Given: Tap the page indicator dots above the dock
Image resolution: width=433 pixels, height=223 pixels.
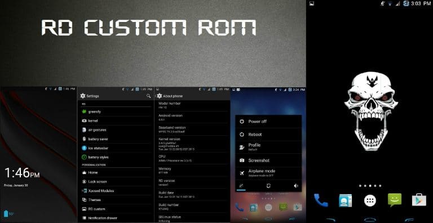Looking at the screenshot, I should click(370, 186).
